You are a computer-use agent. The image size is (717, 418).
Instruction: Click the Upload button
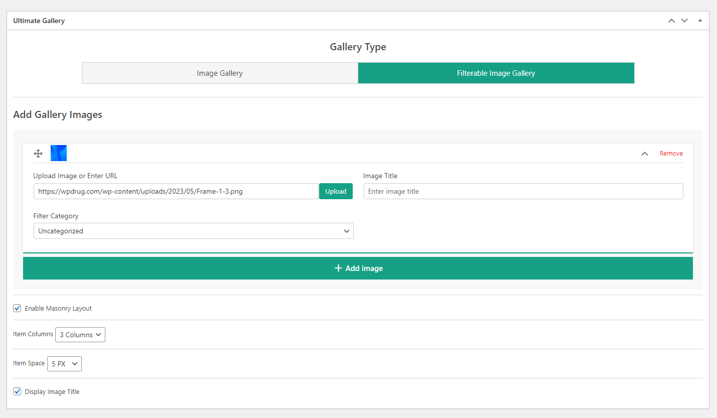[x=336, y=191]
